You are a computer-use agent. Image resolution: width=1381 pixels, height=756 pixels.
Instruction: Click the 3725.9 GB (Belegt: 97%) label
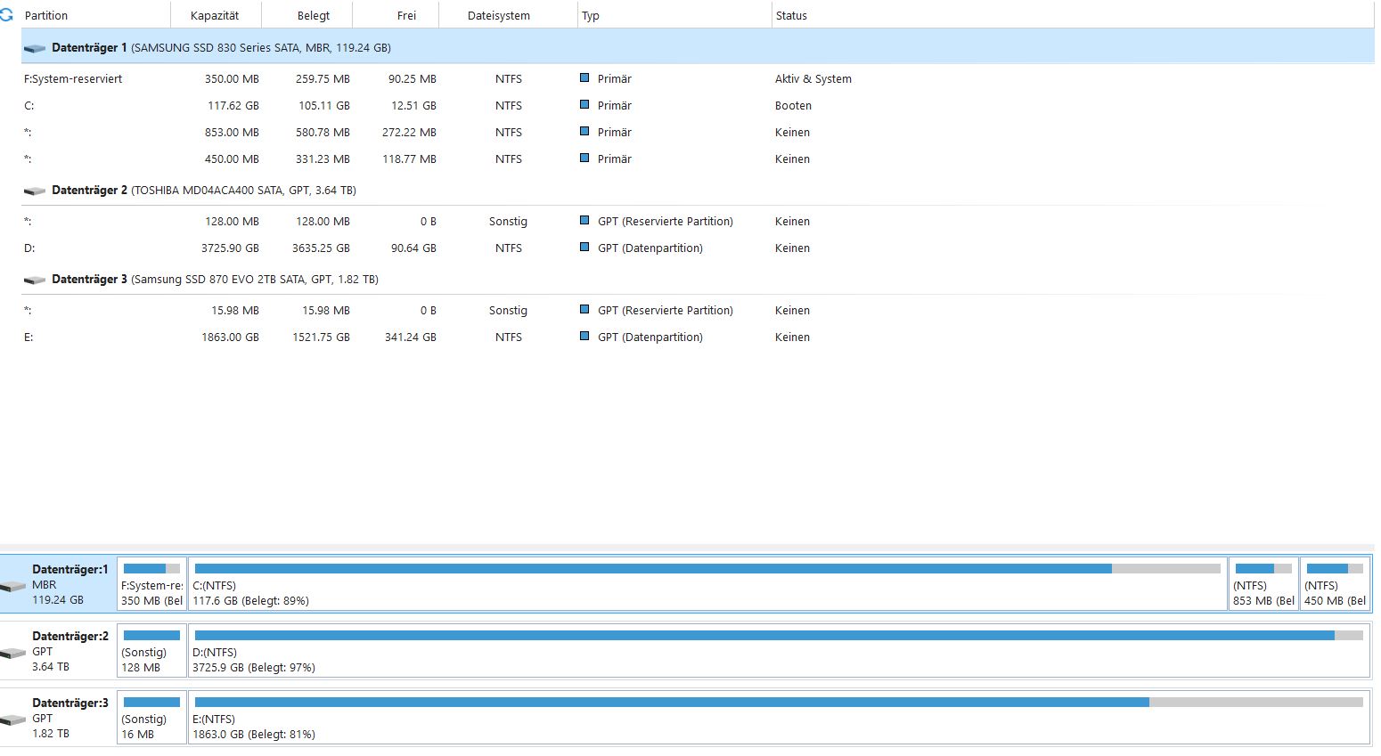(254, 668)
